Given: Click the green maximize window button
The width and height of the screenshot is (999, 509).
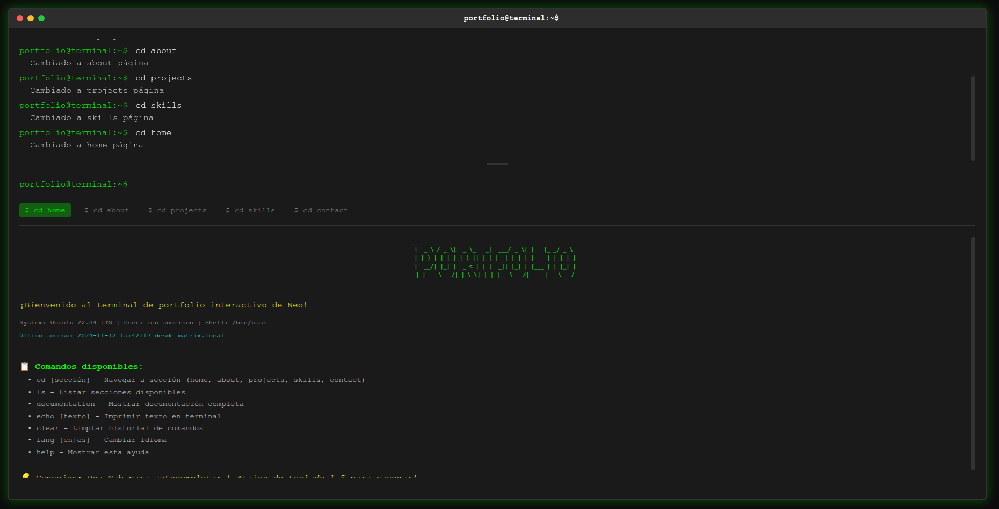Looking at the screenshot, I should [x=41, y=18].
